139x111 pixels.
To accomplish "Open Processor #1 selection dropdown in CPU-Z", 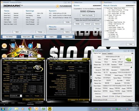I will [x=16, y=96].
